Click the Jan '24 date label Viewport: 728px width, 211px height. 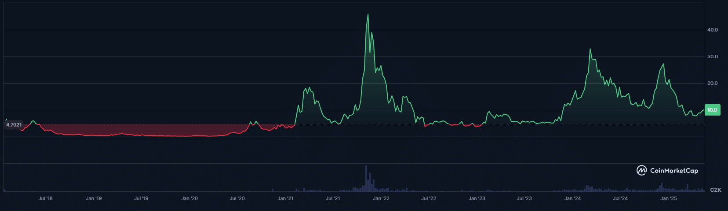click(x=572, y=198)
